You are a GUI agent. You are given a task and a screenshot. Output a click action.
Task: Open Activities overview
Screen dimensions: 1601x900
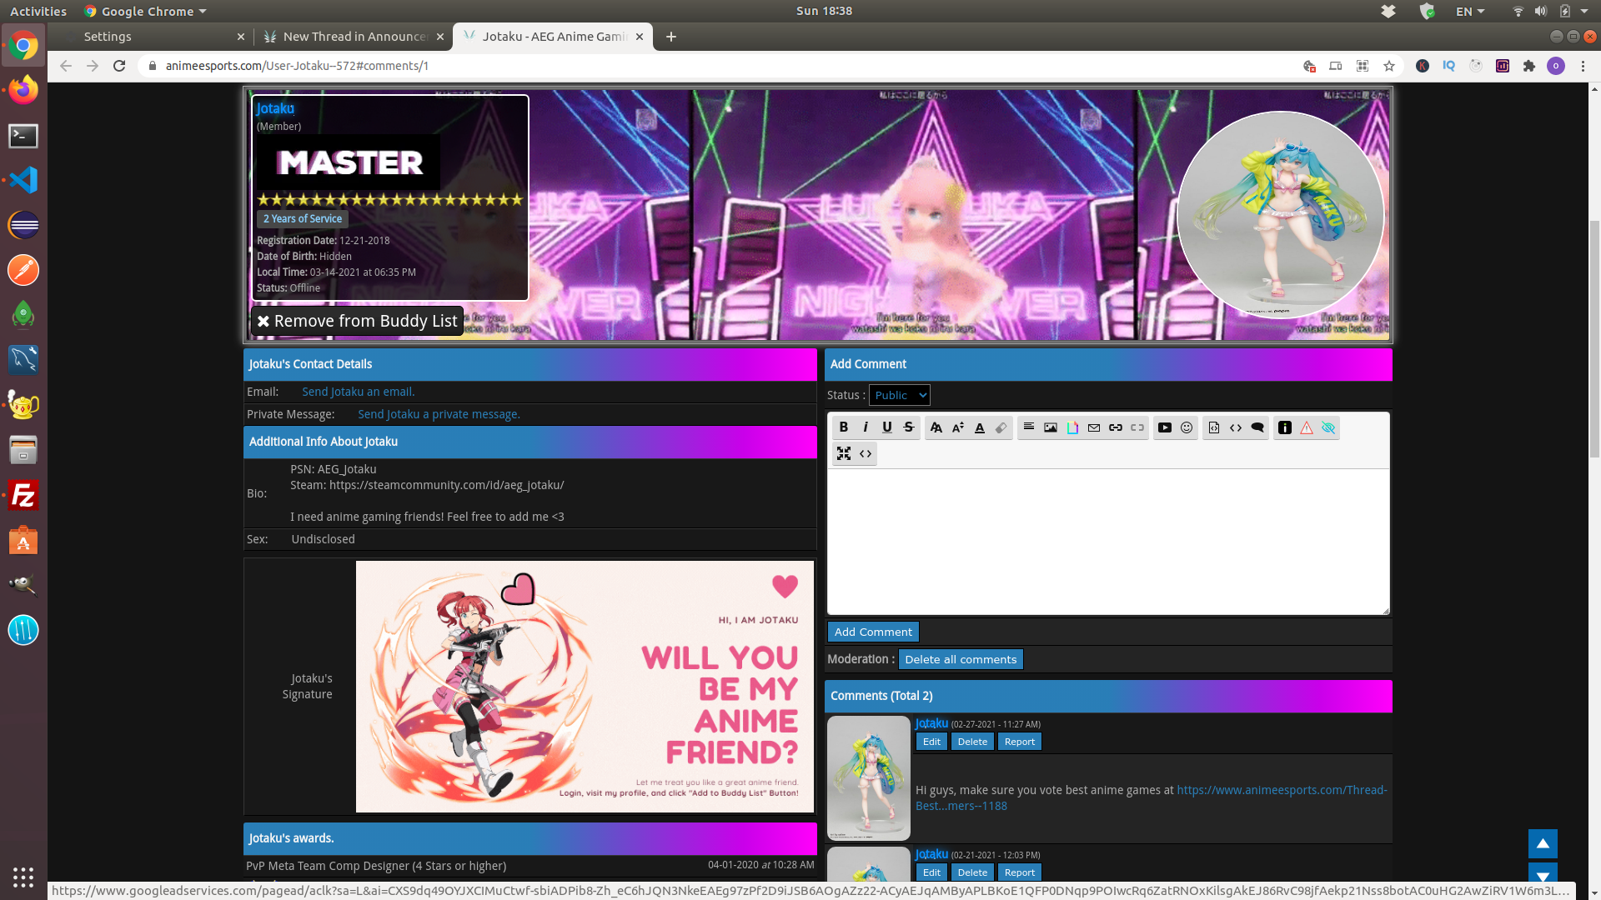tap(38, 11)
